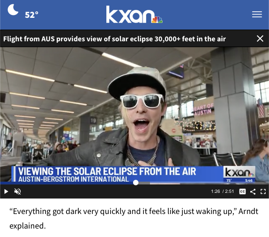Image resolution: width=269 pixels, height=237 pixels.
Task: Open the video share options
Action: click(253, 191)
